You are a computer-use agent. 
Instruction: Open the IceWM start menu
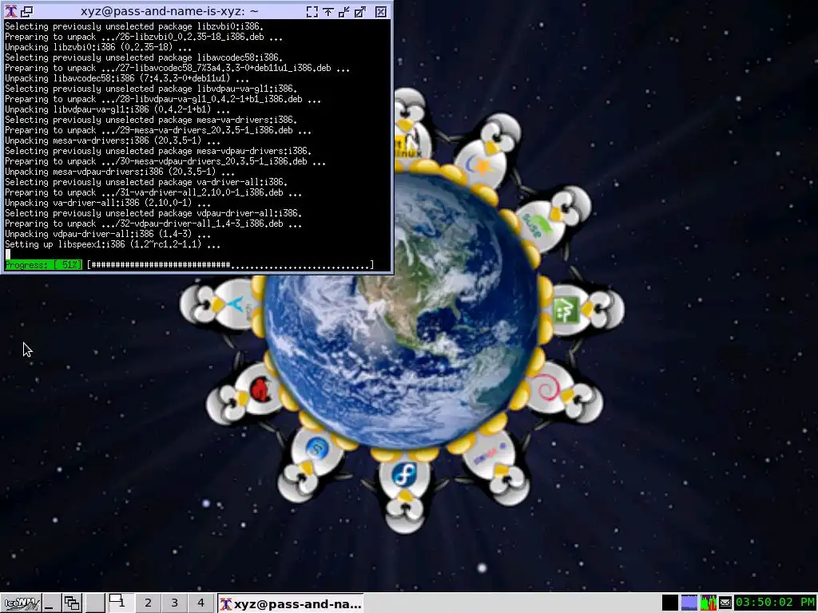(20, 603)
